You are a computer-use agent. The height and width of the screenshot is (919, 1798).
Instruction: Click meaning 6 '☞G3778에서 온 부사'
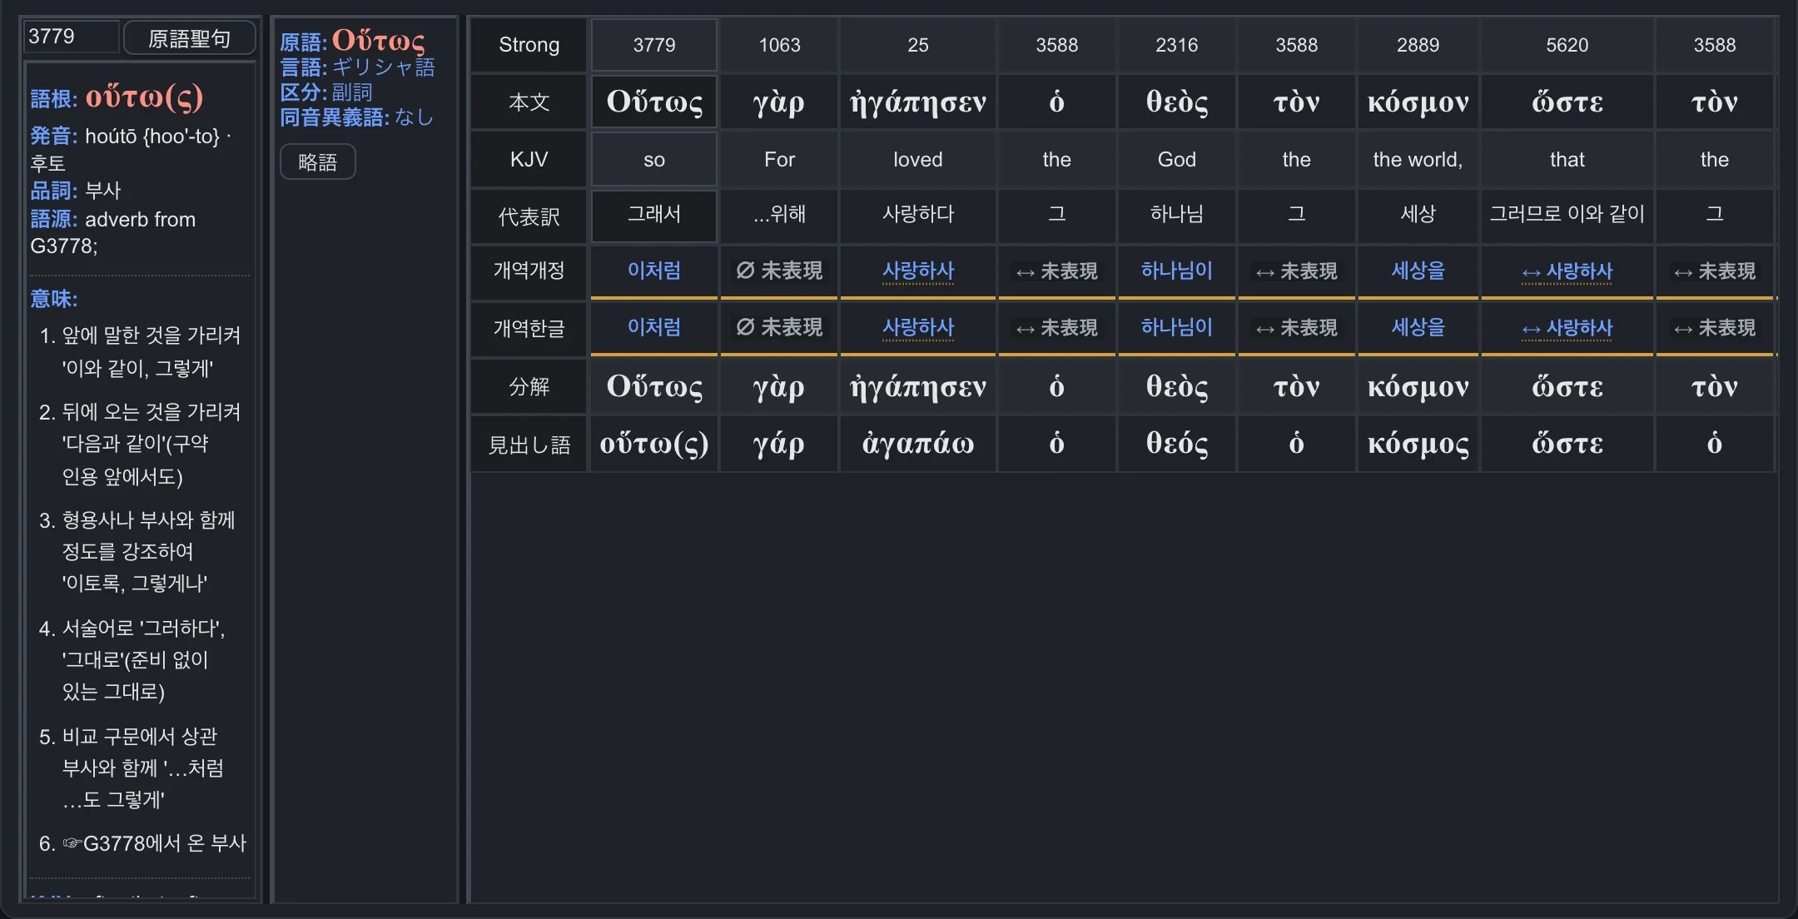pyautogui.click(x=154, y=843)
